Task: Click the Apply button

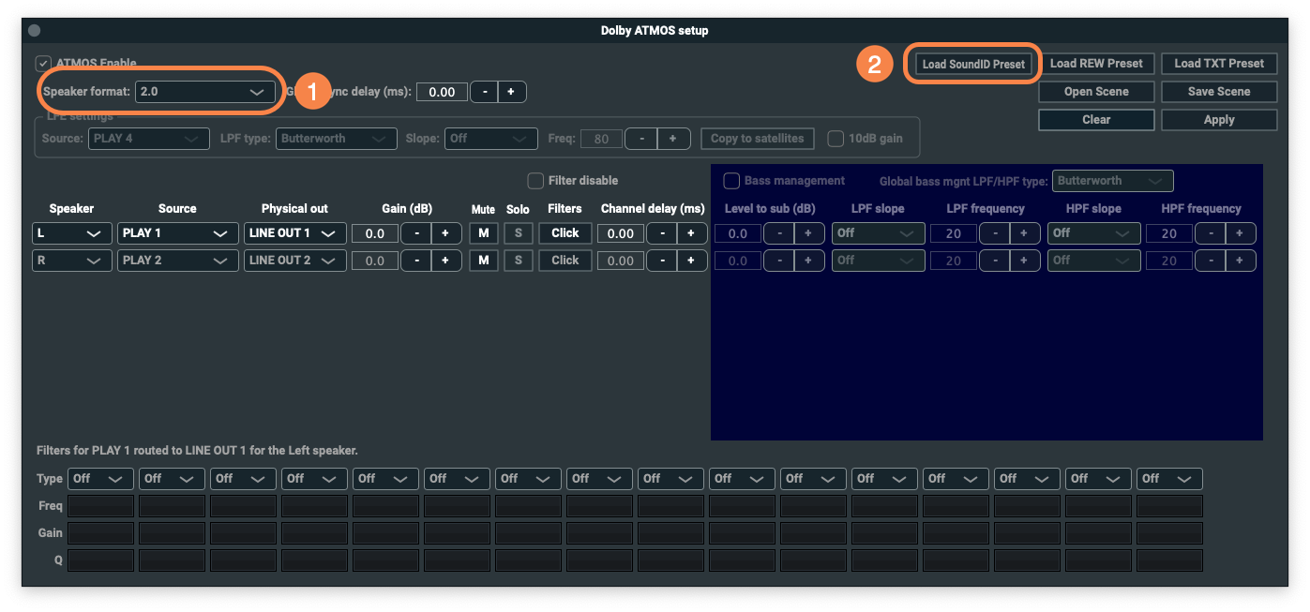Action: (1219, 120)
